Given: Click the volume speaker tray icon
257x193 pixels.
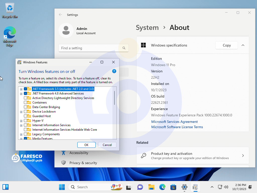Looking at the screenshot, I should pyautogui.click(x=226, y=187).
